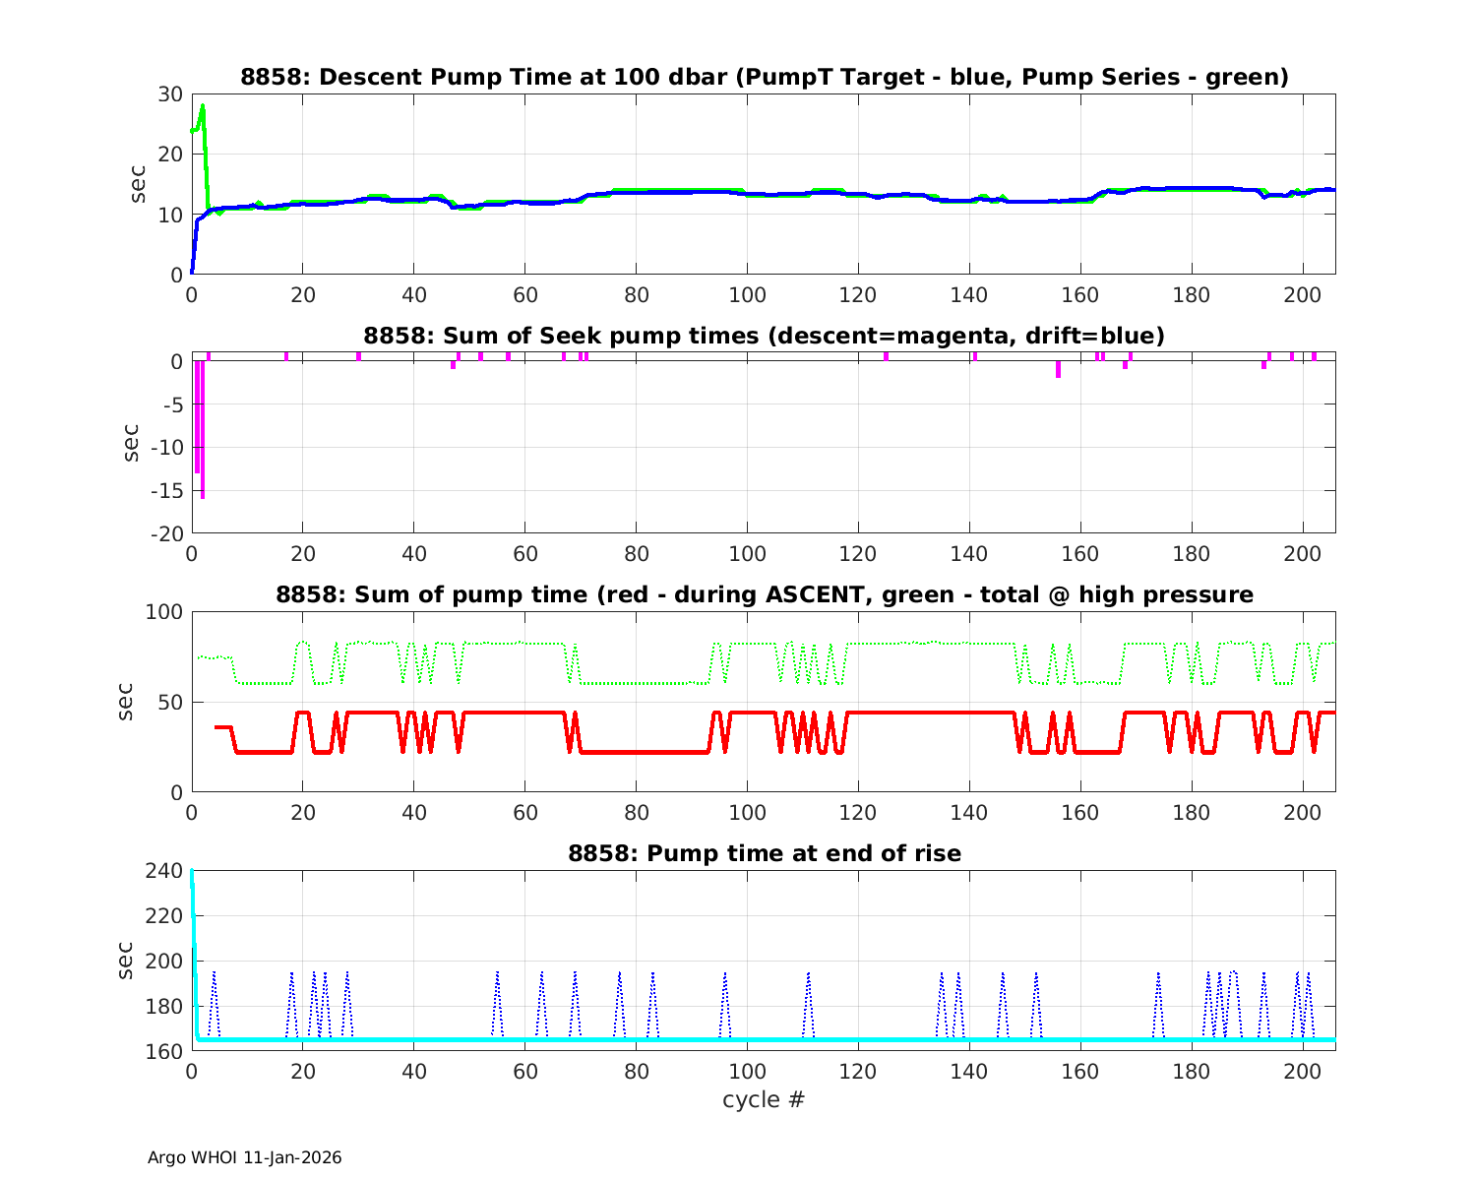Click the Descent Pump Time plot title
Screen dimensions: 1476x1181
coord(764,77)
